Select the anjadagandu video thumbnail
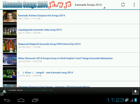 pos(10,31)
